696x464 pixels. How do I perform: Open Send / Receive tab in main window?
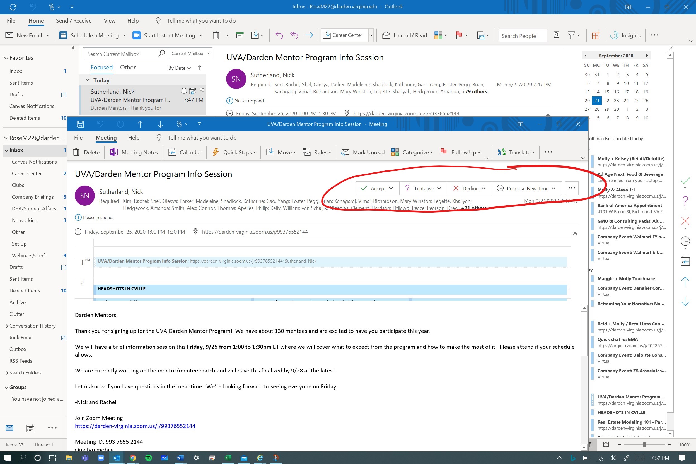pos(74,21)
